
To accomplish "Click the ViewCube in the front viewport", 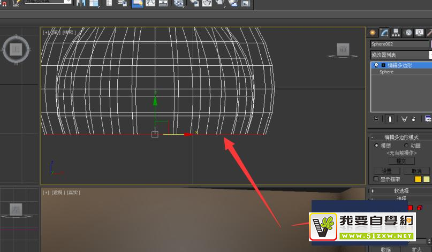I will click(x=343, y=50).
